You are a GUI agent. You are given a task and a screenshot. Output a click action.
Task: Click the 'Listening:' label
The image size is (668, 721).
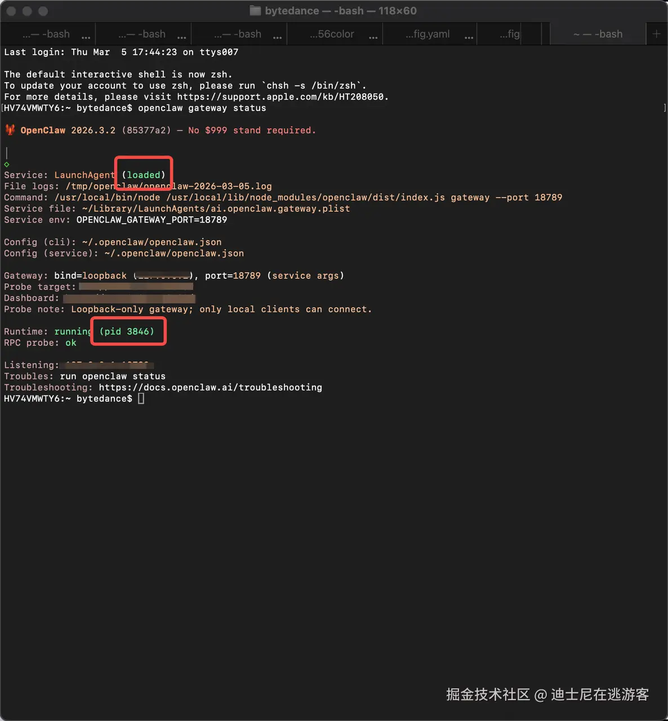coord(31,365)
